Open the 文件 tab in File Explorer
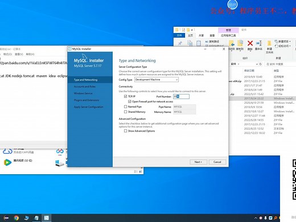Image resolution: width=296 pixels, height=222 pixels. tap(179, 35)
